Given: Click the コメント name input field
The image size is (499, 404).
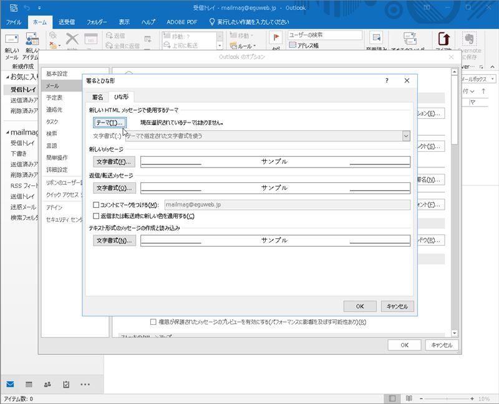Looking at the screenshot, I should (x=286, y=205).
